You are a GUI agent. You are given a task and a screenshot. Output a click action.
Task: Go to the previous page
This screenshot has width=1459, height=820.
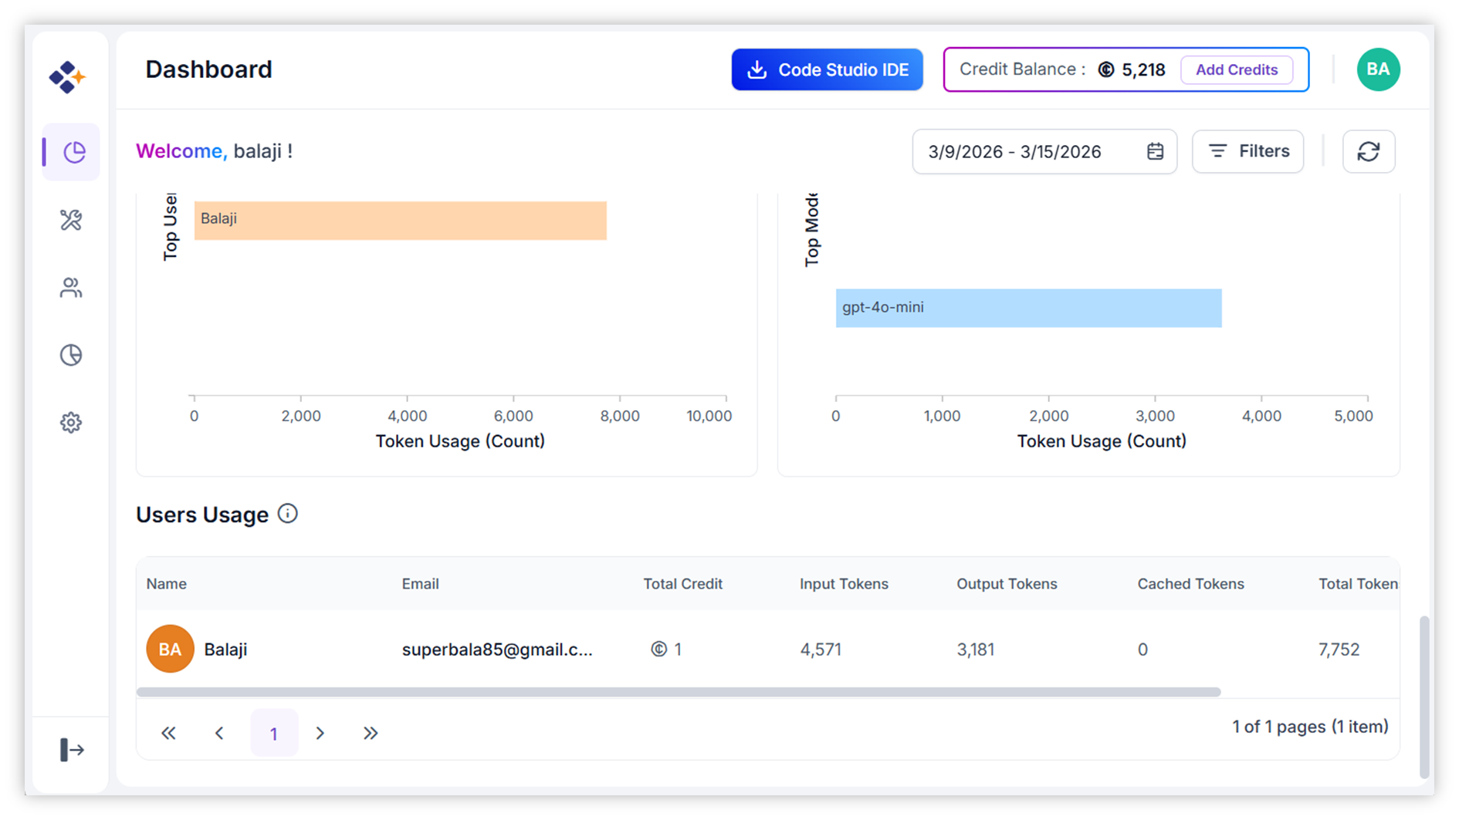pos(219,733)
